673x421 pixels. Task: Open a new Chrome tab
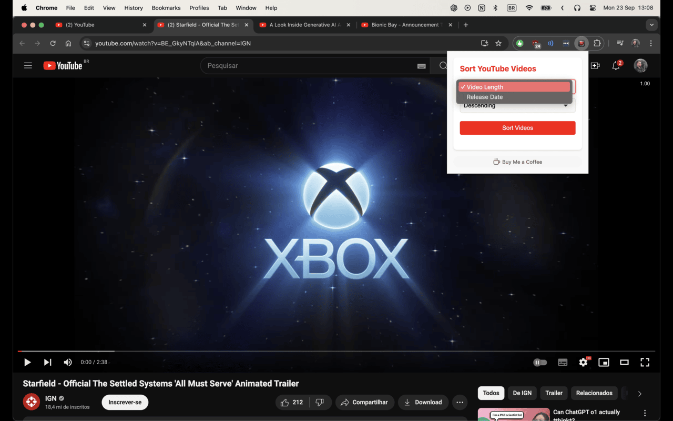pos(466,25)
